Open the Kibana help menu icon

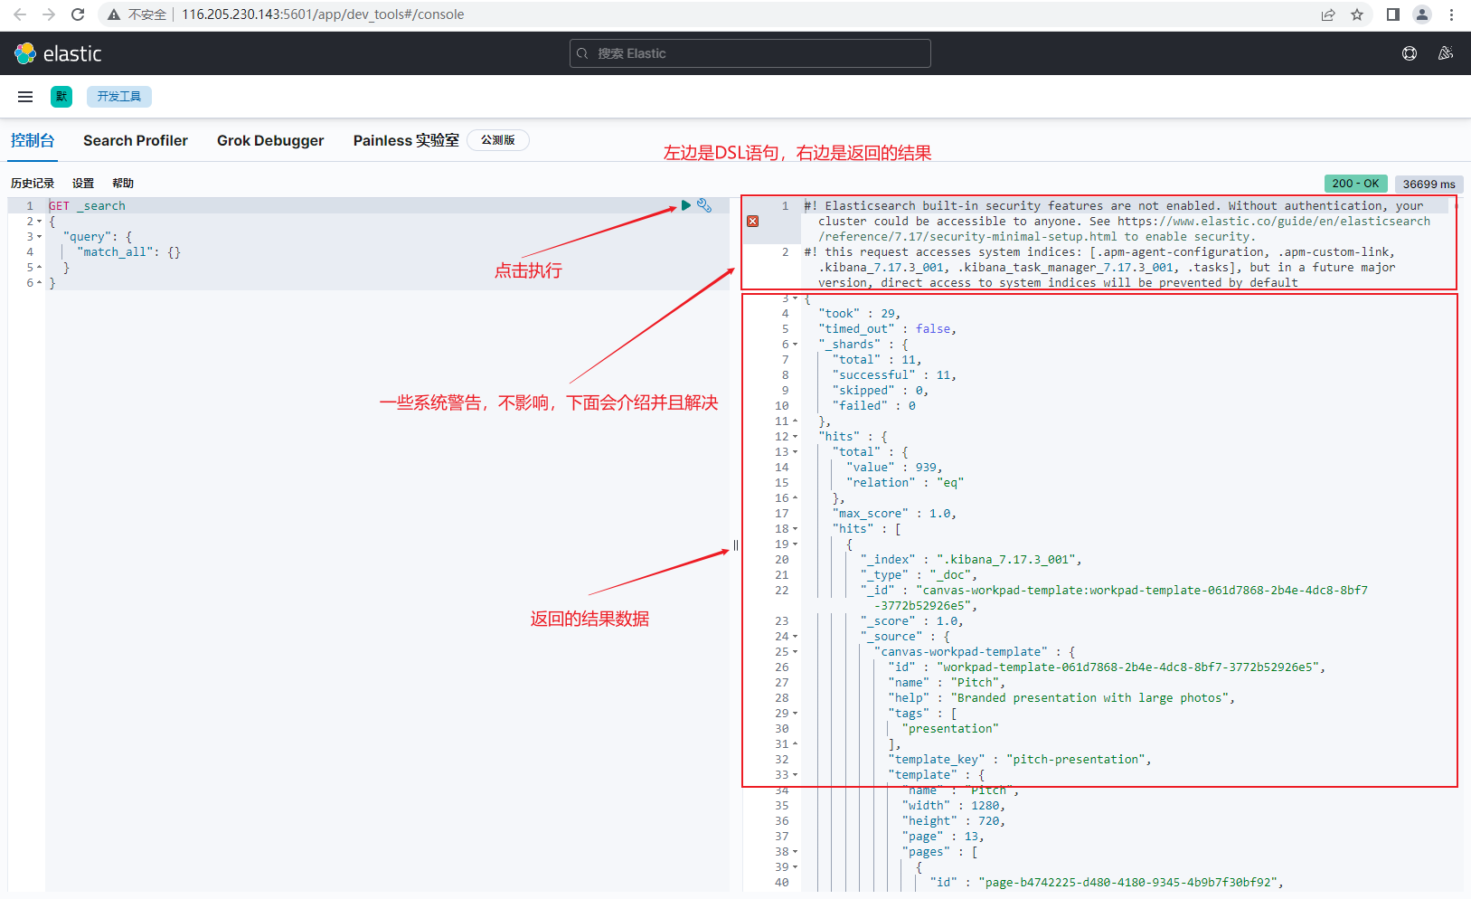1410,53
